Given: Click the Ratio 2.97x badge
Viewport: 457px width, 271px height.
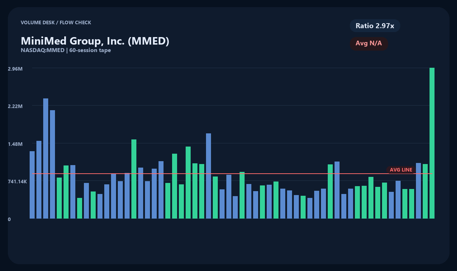Looking at the screenshot, I should pyautogui.click(x=375, y=26).
